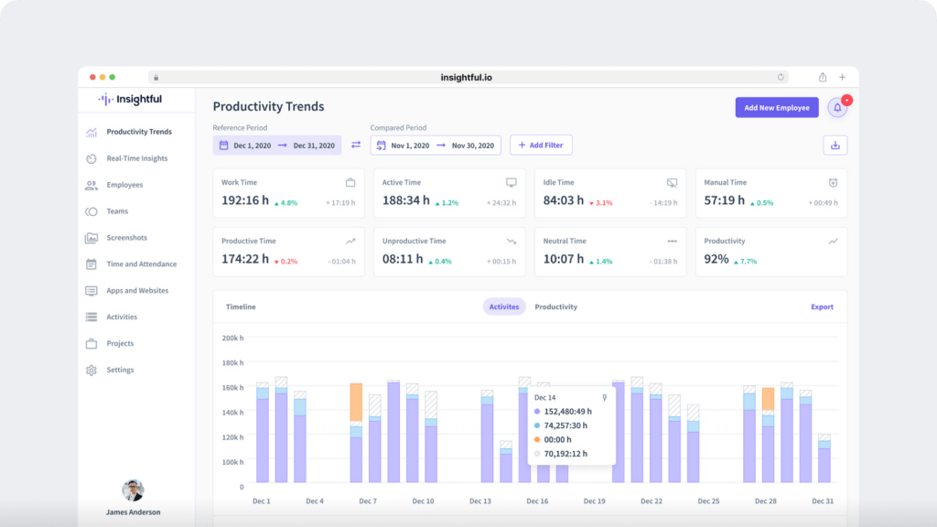The image size is (937, 527).
Task: Click Add New Employee button
Action: click(776, 108)
